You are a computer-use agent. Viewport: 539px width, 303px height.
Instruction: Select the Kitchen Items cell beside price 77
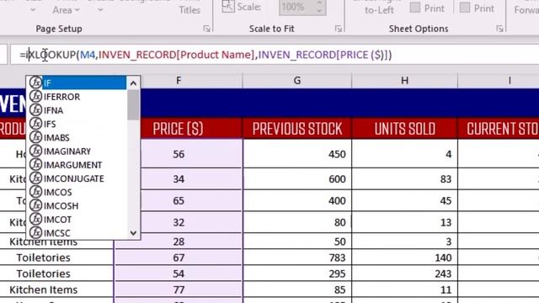point(56,290)
